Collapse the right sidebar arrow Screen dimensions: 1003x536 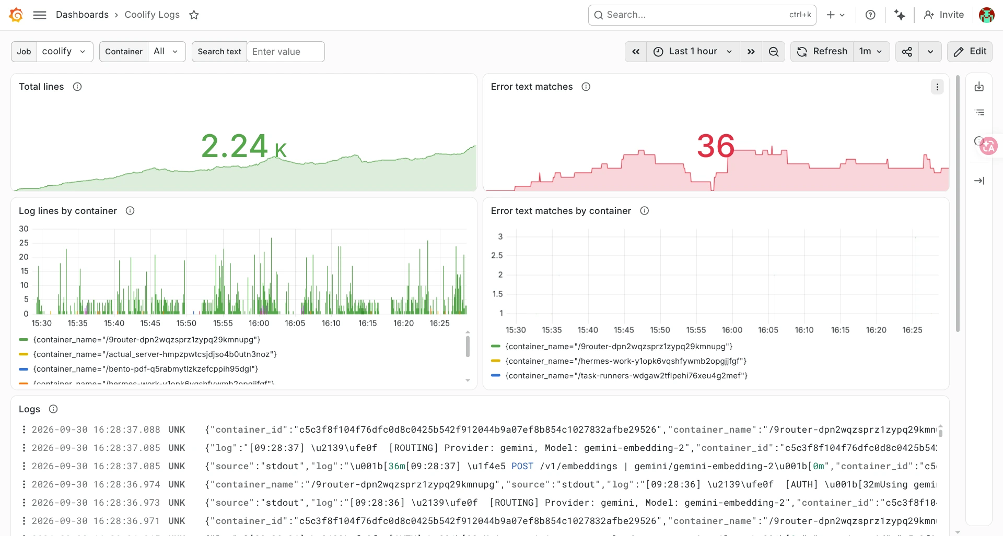[979, 181]
